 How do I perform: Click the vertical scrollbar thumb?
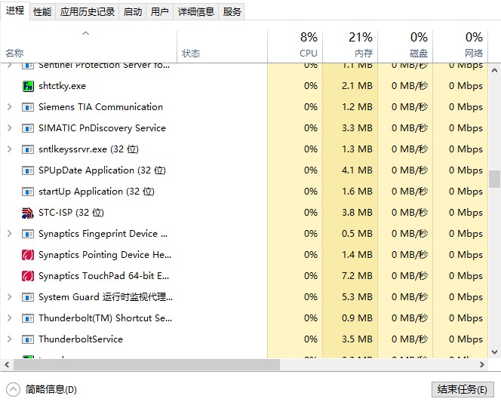pyautogui.click(x=494, y=179)
